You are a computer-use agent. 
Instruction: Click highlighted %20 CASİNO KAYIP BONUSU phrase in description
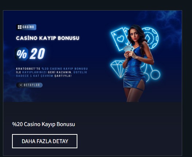point(65,68)
